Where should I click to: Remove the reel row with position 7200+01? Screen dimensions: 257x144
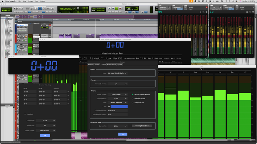[x=68, y=96]
